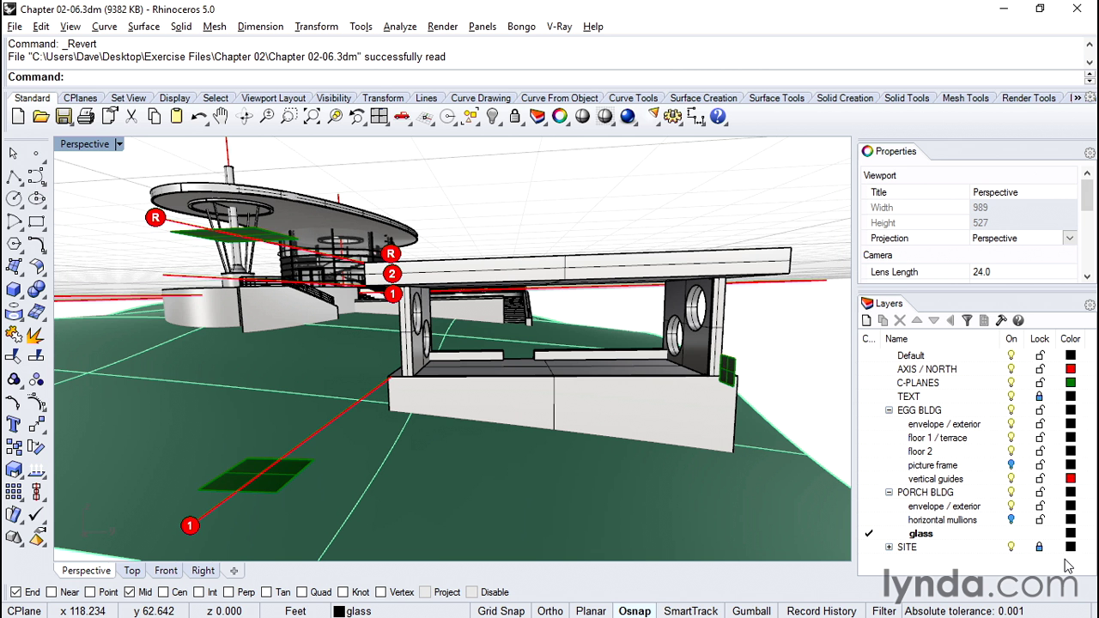Click Record History in status bar
This screenshot has height=618, width=1099.
pyautogui.click(x=822, y=611)
